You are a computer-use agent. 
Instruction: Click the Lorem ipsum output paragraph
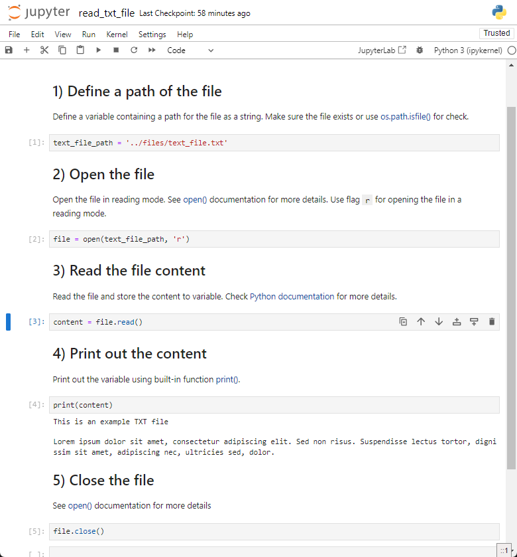pos(275,447)
